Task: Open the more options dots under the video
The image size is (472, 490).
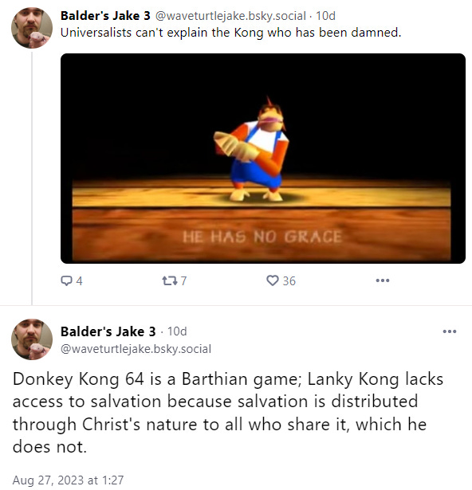Action: point(383,280)
